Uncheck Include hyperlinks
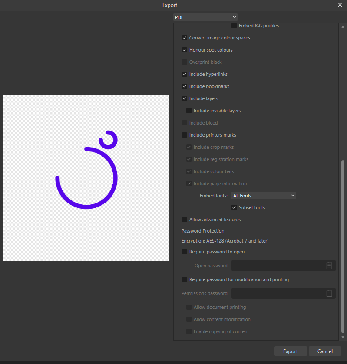 point(185,74)
